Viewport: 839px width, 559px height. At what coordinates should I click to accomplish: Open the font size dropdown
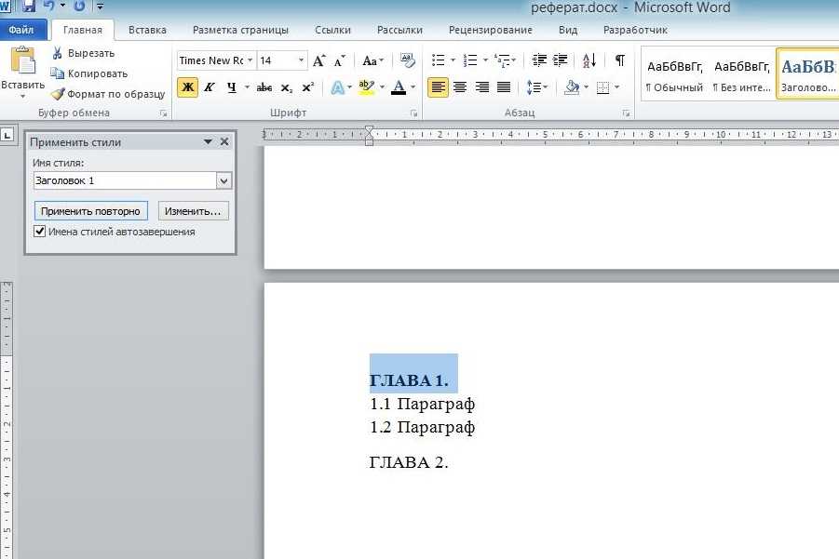click(x=301, y=60)
